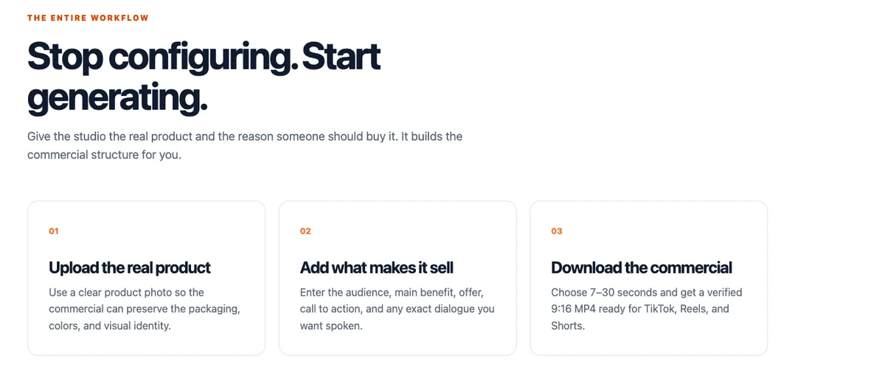Select the orange step number 01
The width and height of the screenshot is (885, 379).
(x=54, y=231)
